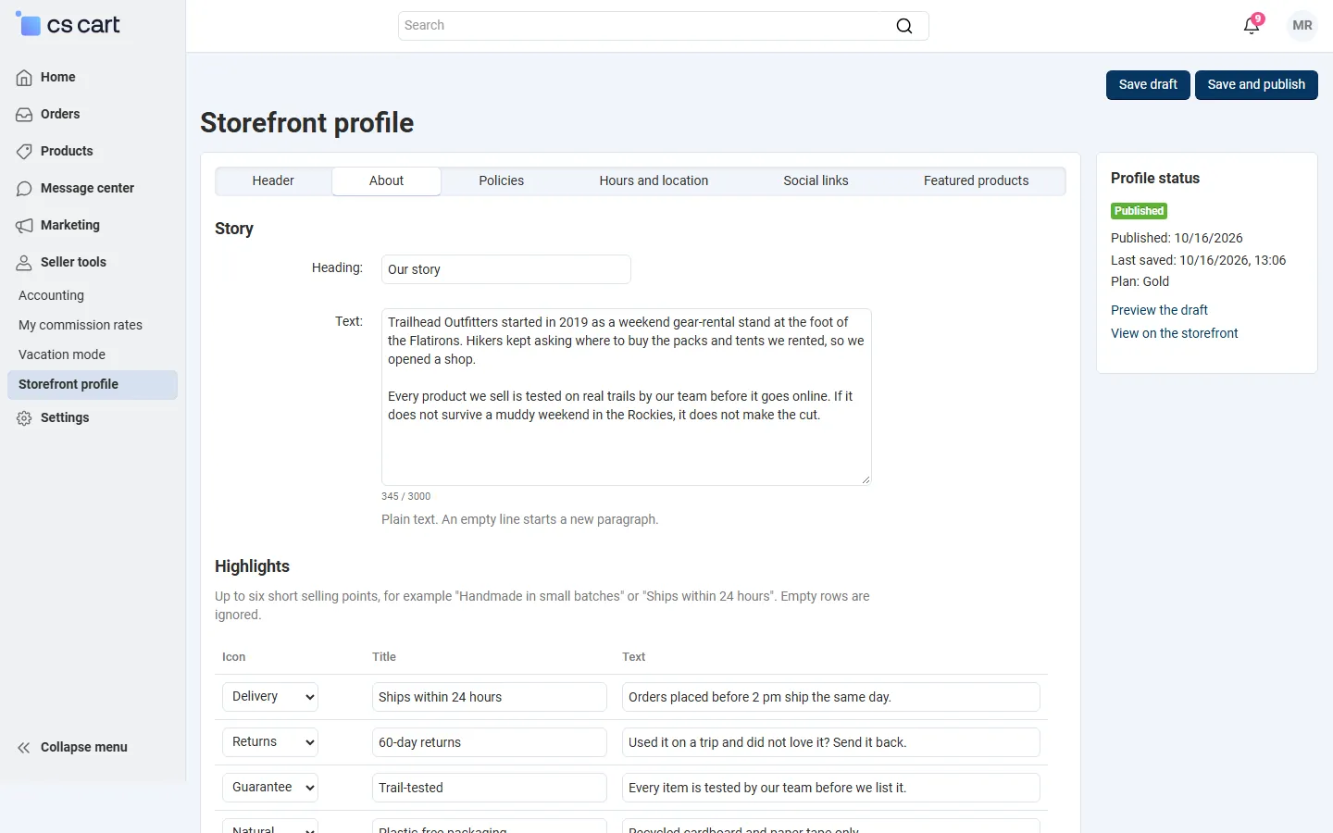1333x833 pixels.
Task: Switch to the Header tab
Action: (x=273, y=180)
